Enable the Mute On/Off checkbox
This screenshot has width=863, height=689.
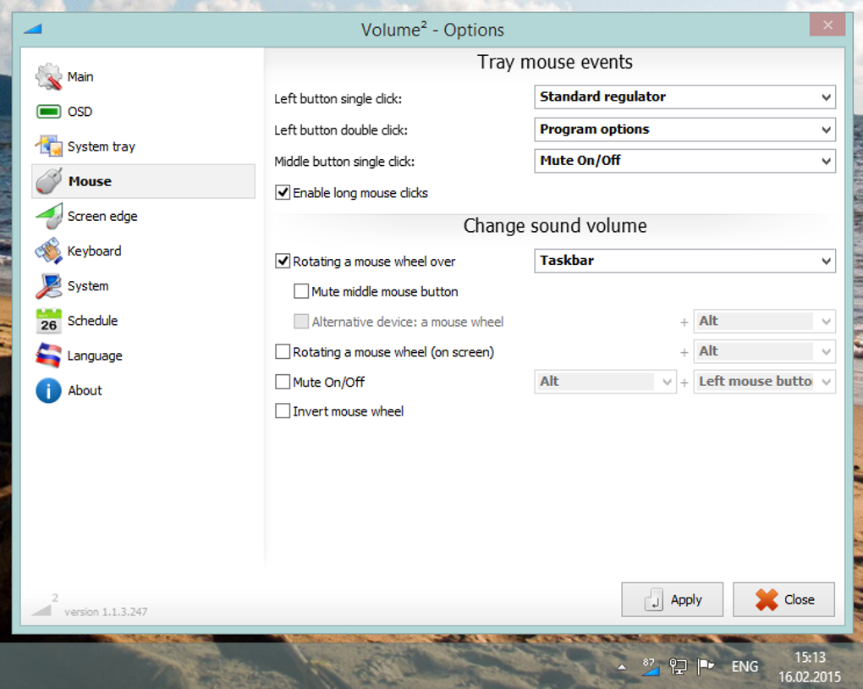tap(283, 382)
